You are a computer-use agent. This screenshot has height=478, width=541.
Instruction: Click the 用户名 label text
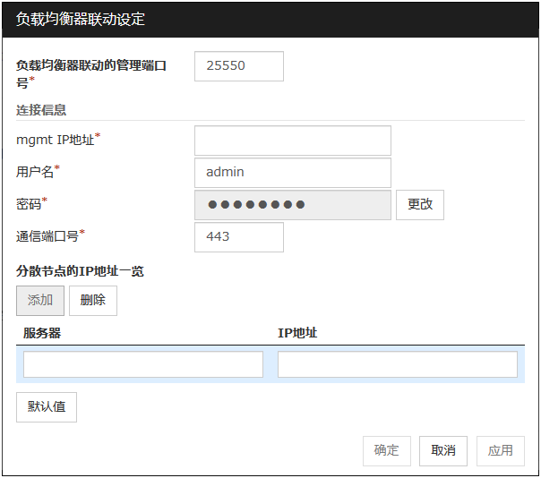(x=37, y=172)
